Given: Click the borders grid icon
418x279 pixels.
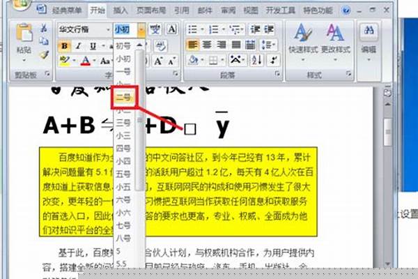Looking at the screenshot, I should (x=213, y=61).
